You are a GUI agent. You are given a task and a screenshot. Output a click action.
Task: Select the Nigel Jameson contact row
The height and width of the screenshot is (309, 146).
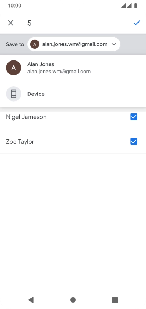[x=73, y=117]
